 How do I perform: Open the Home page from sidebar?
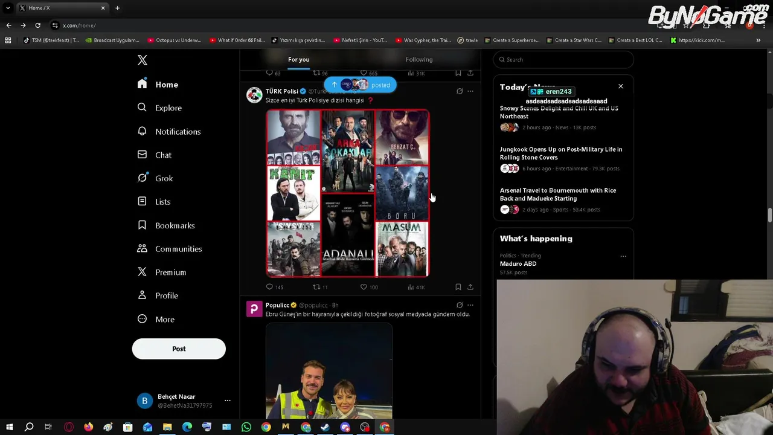tap(158, 85)
